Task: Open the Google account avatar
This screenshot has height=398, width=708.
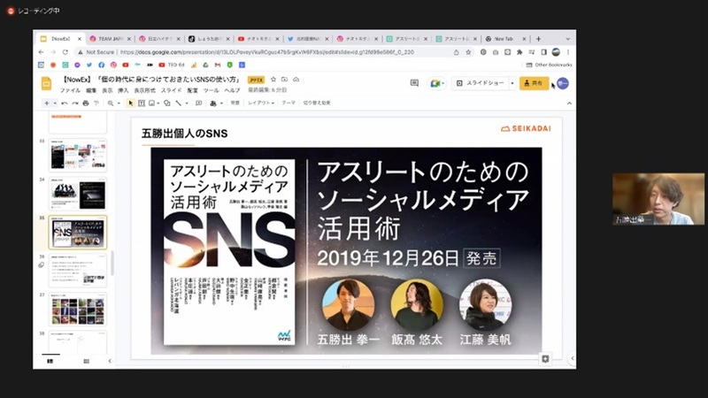Action: tap(563, 83)
